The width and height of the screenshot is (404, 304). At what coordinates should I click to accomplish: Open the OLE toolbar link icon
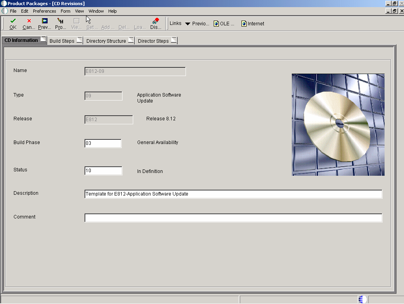216,24
